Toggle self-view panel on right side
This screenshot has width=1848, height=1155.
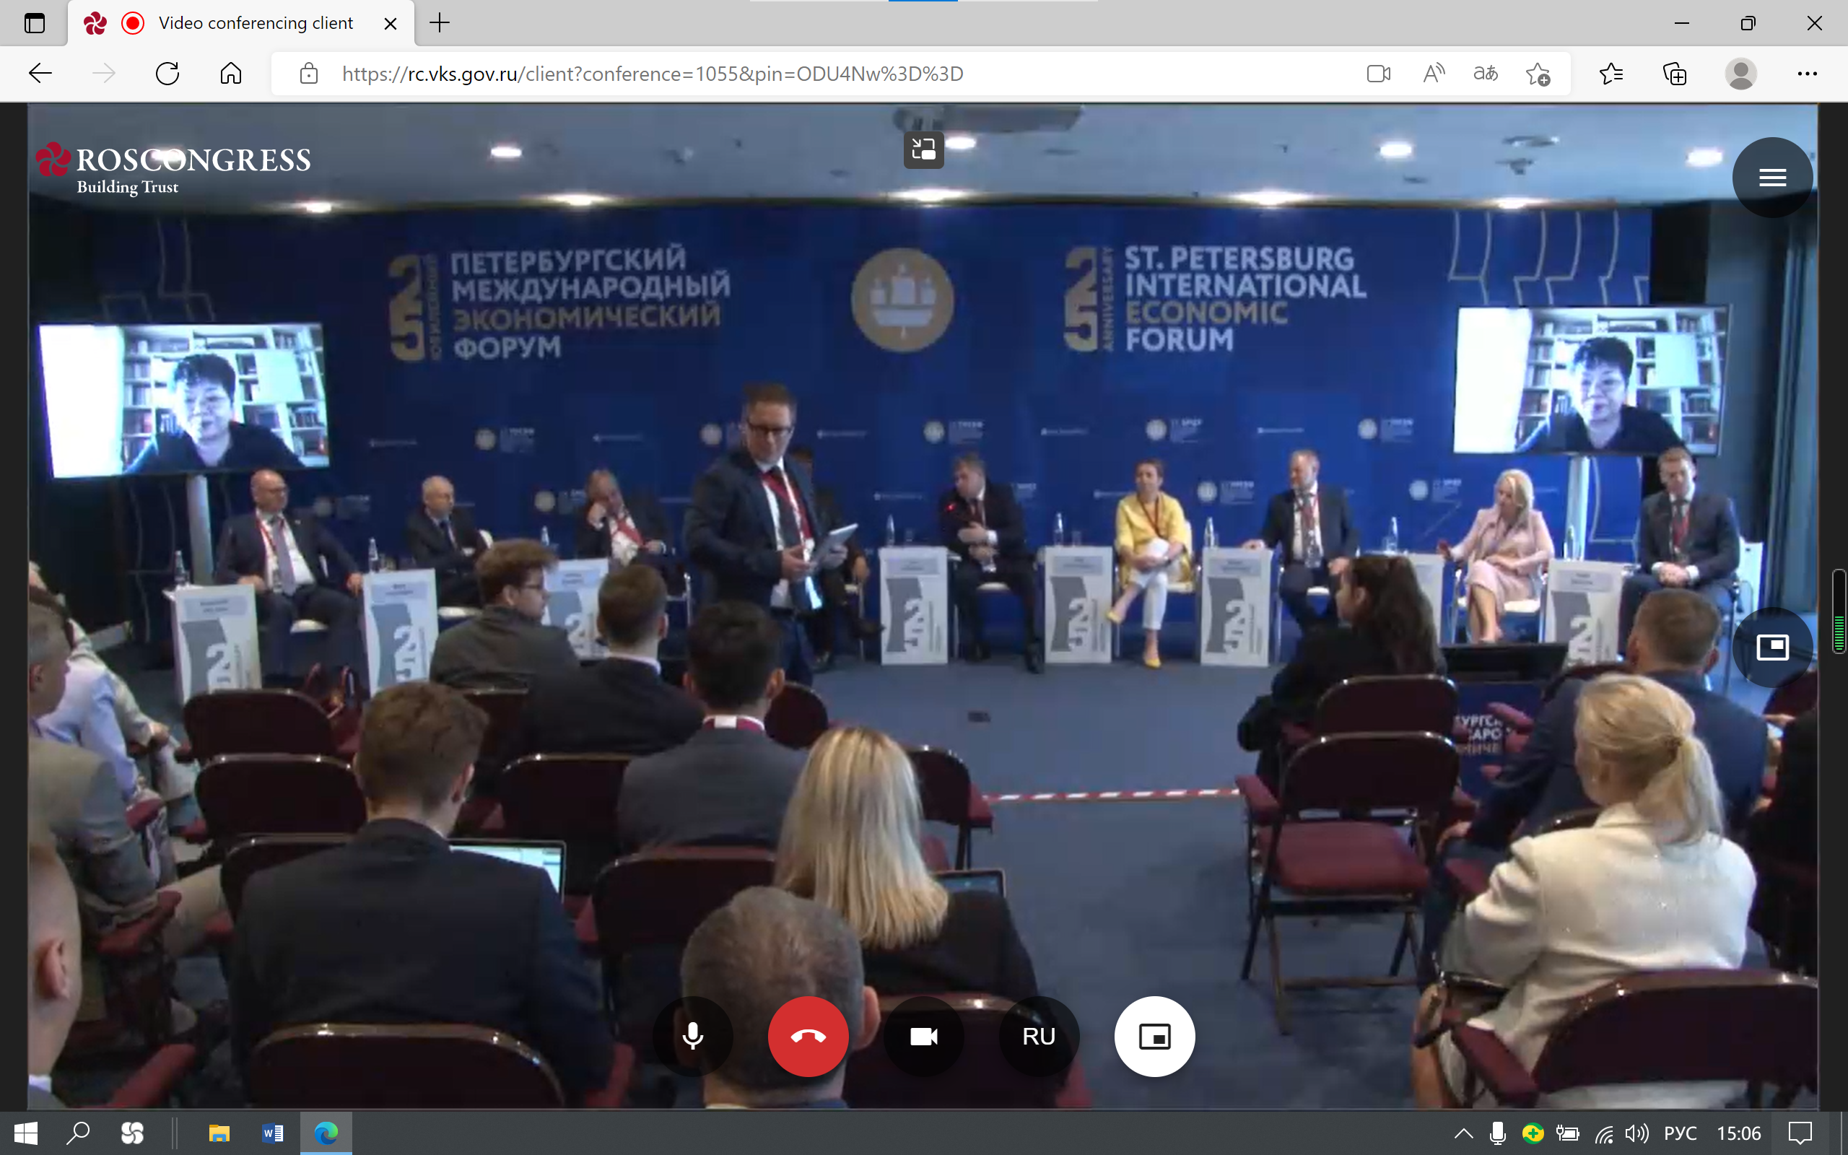pos(1772,647)
